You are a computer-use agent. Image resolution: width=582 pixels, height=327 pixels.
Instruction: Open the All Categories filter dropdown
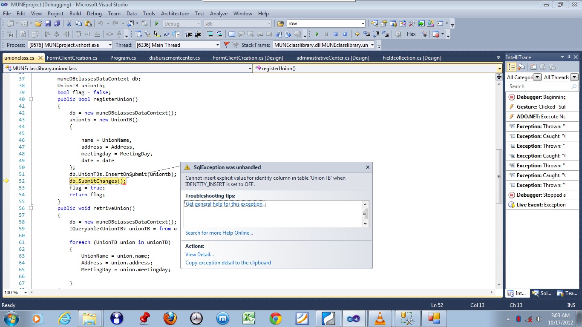[524, 77]
